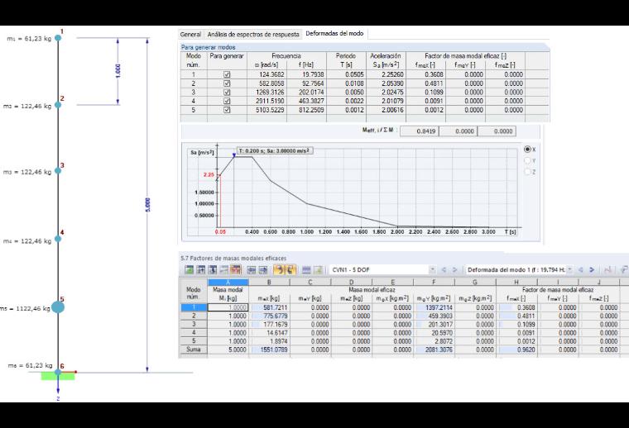Click the modal mass cell 1.0000 in row 1
This screenshot has width=629, height=428.
(228, 307)
